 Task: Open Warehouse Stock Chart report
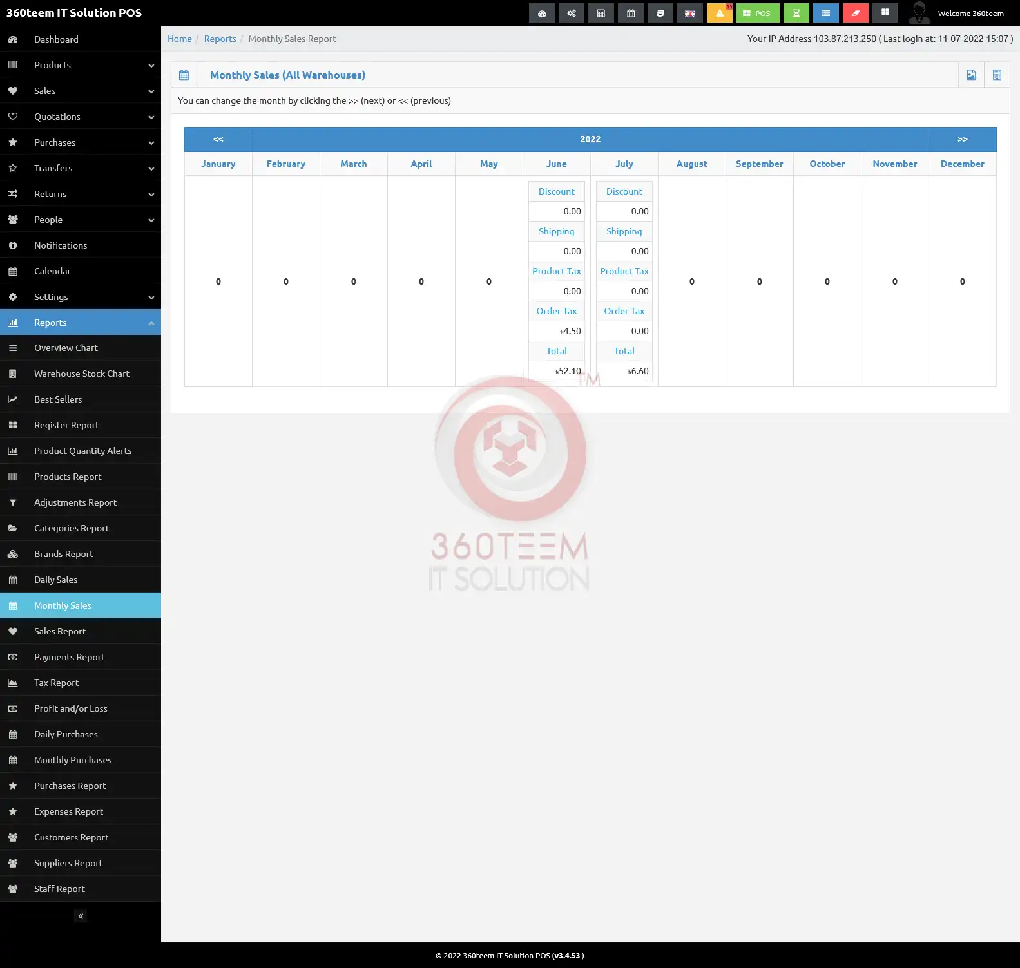pyautogui.click(x=81, y=374)
